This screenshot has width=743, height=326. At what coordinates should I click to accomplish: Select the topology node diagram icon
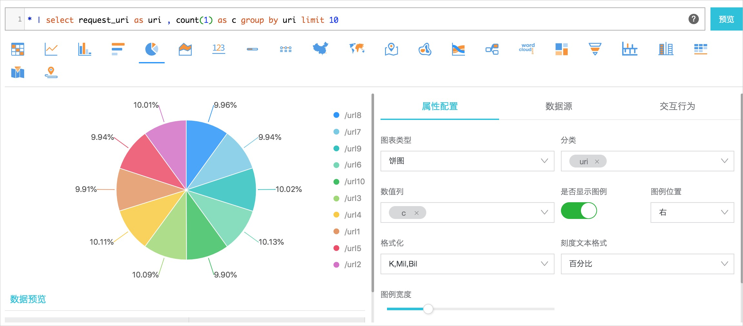[492, 49]
